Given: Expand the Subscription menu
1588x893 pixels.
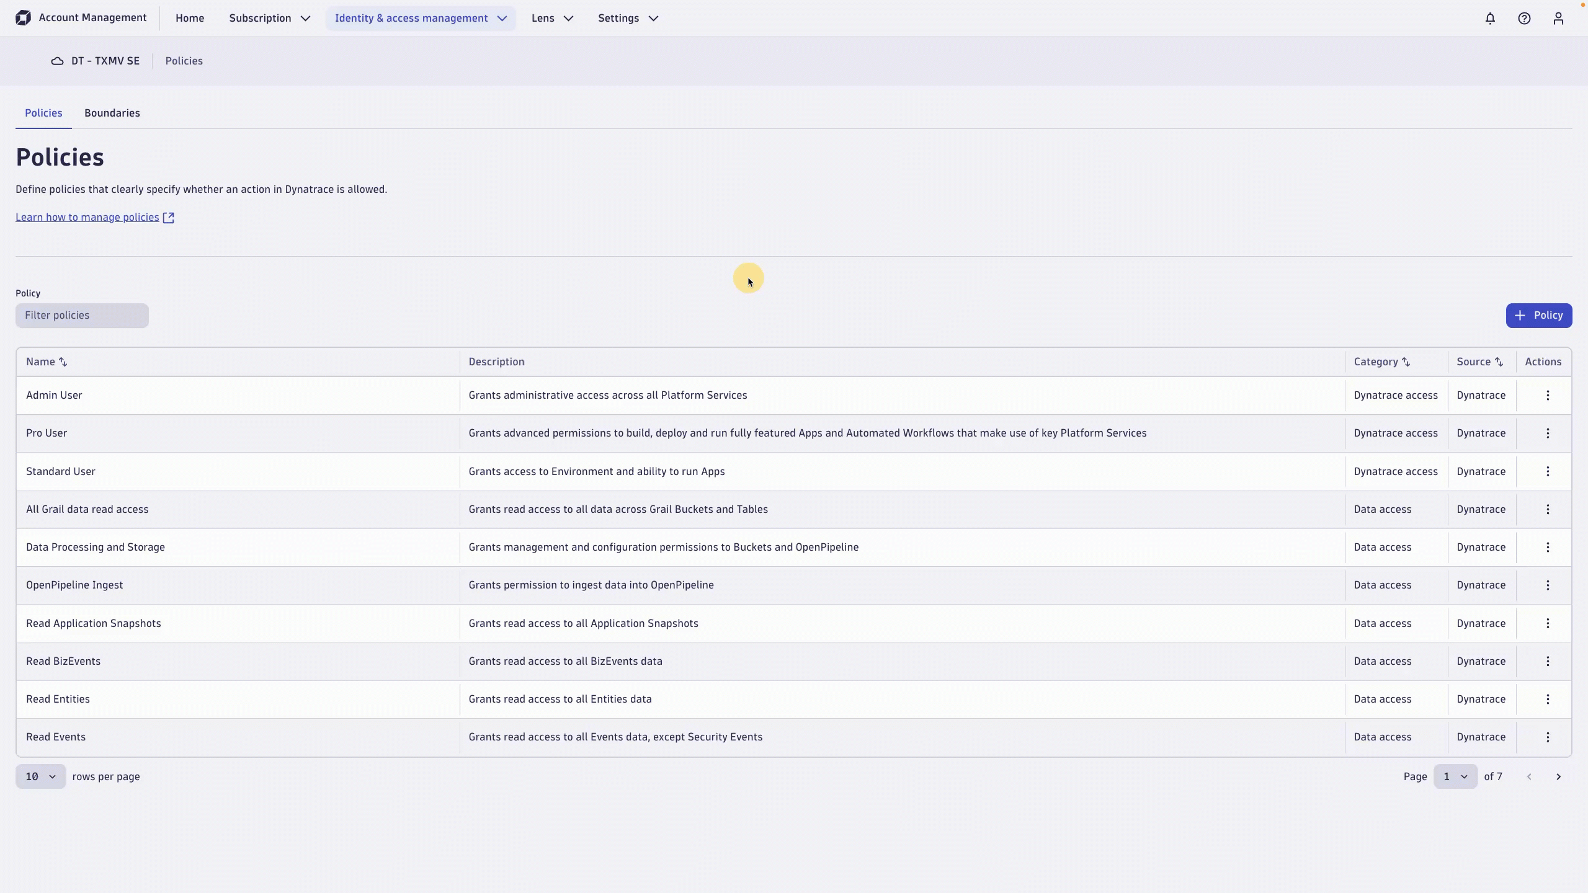Looking at the screenshot, I should pyautogui.click(x=269, y=19).
